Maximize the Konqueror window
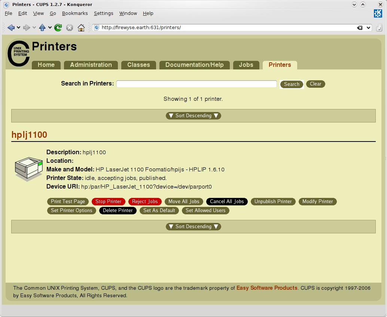 coord(363,4)
